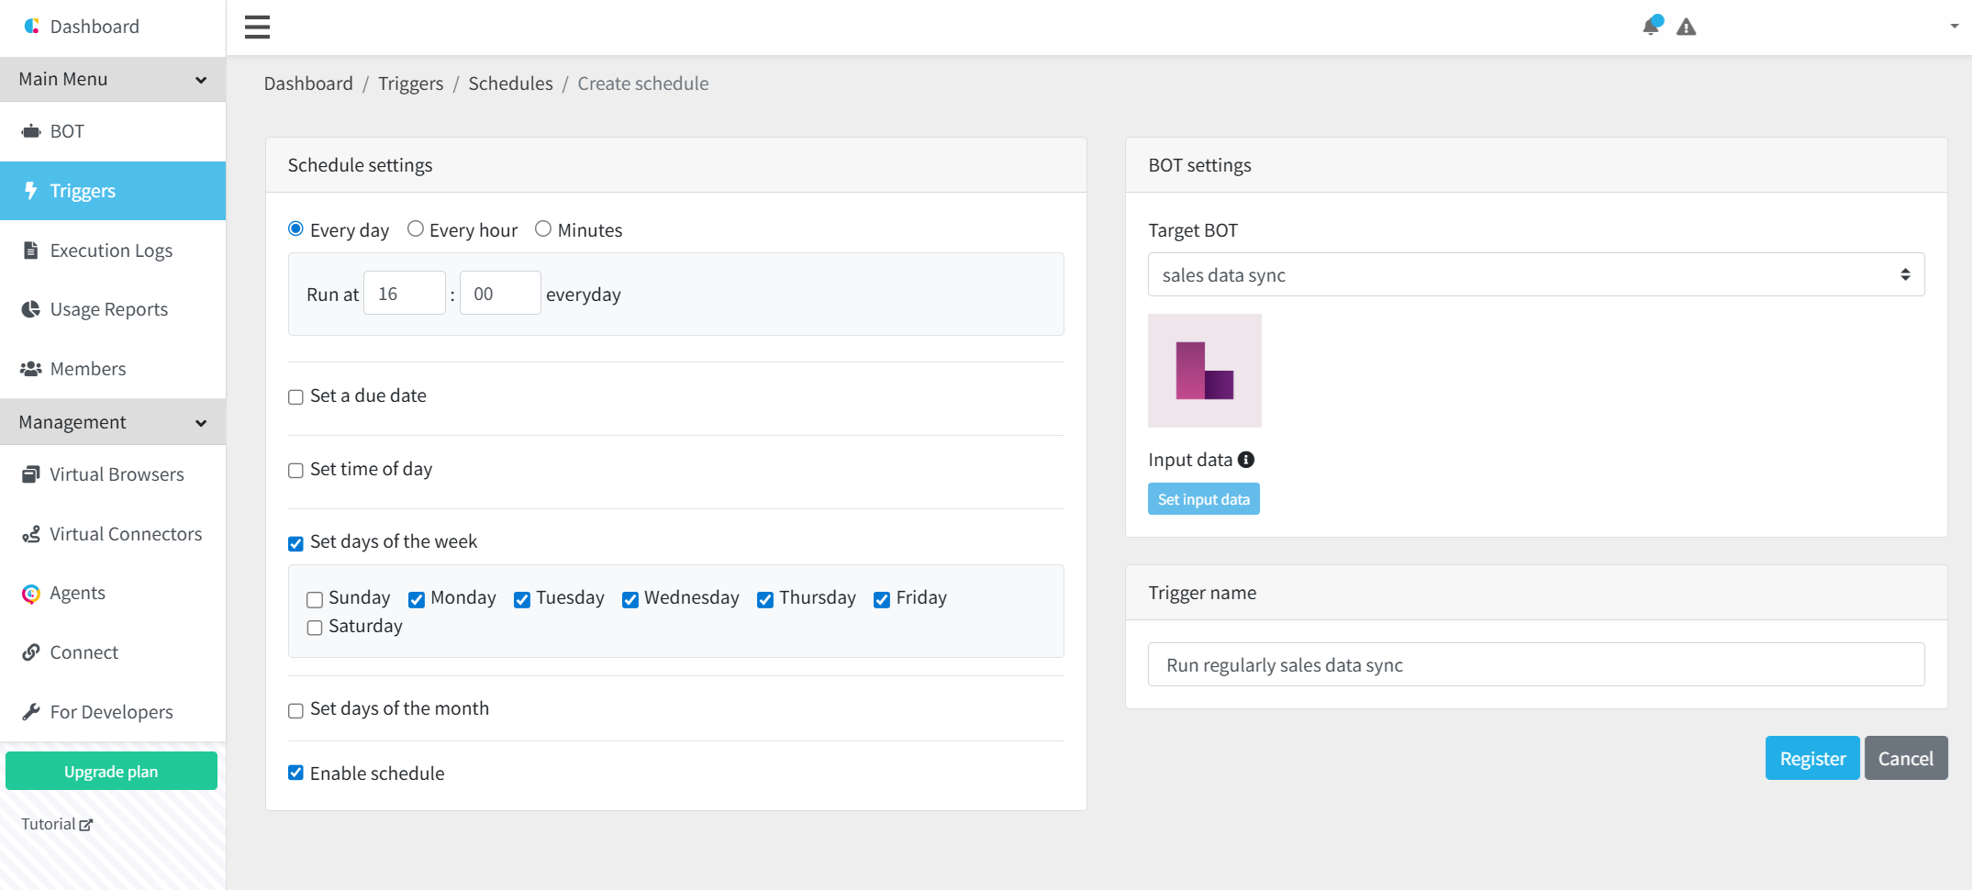Go to Schedules breadcrumb link
The height and width of the screenshot is (890, 1972).
tap(510, 83)
